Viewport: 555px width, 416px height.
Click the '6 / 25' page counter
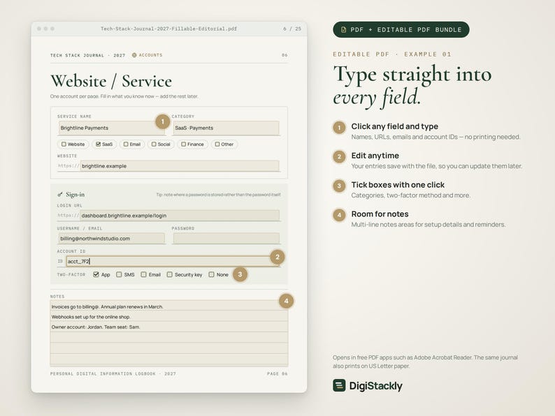(292, 29)
